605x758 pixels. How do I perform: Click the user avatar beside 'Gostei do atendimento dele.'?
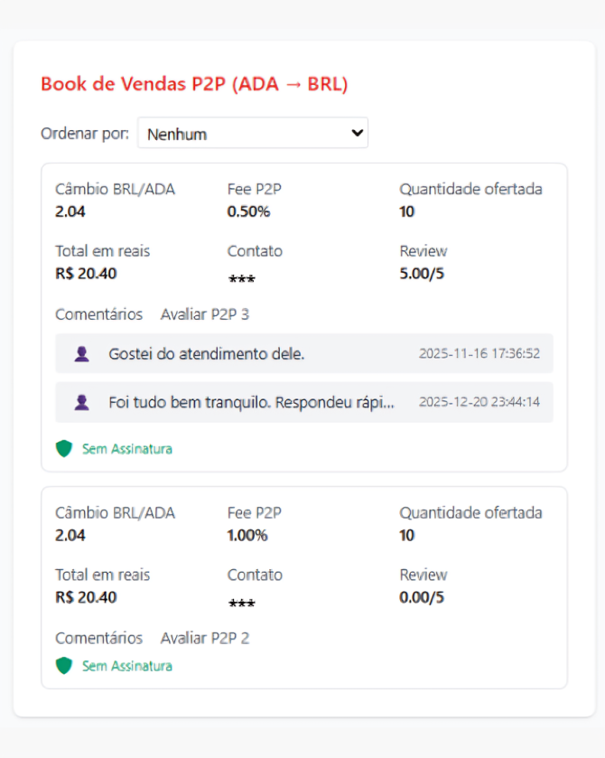[79, 353]
